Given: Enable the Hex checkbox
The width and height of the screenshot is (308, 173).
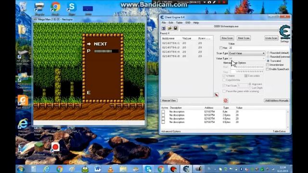Looking at the screenshot, I should click(x=221, y=48).
